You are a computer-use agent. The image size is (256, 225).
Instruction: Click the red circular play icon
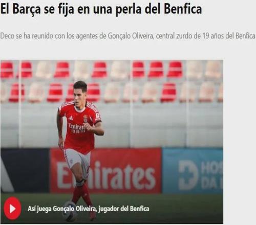12,208
